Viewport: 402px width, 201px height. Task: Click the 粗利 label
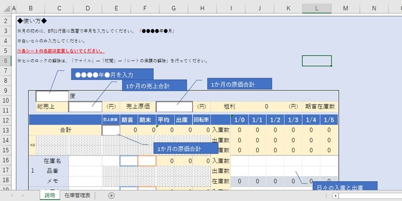[x=229, y=107]
